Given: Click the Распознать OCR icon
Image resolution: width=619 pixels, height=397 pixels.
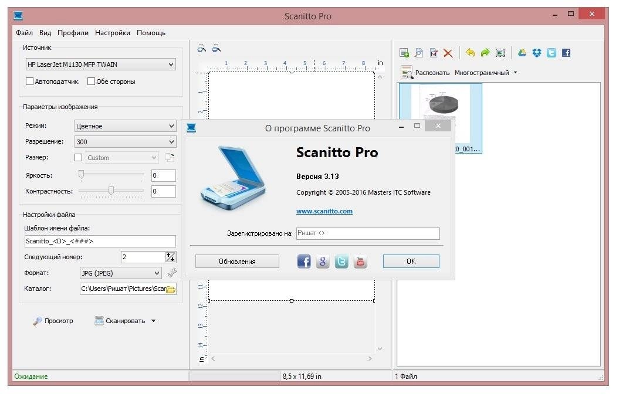Looking at the screenshot, I should pos(407,73).
